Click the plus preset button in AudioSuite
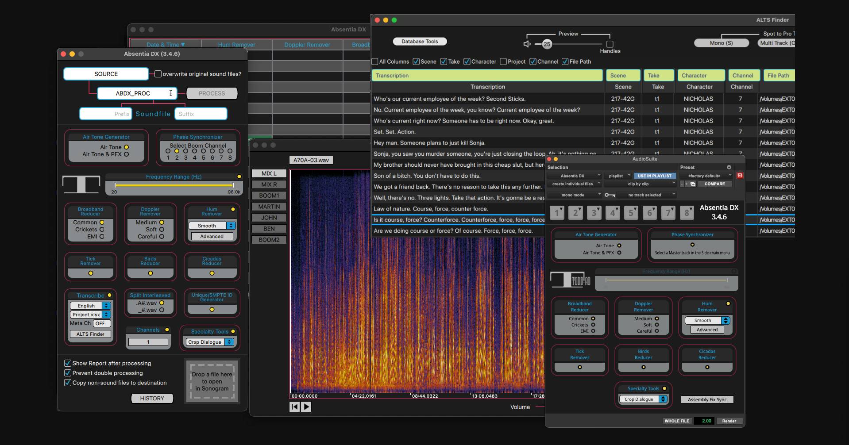The width and height of the screenshot is (849, 445). point(687,184)
